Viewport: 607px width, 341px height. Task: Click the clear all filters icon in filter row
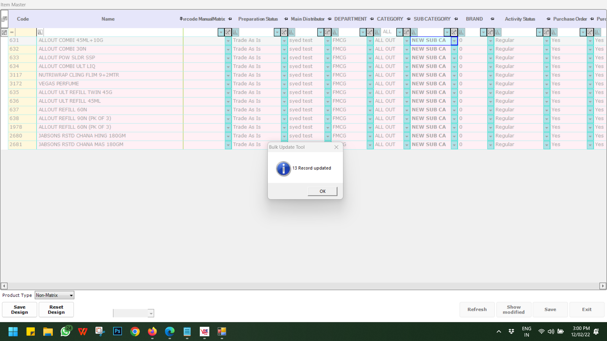coord(4,32)
